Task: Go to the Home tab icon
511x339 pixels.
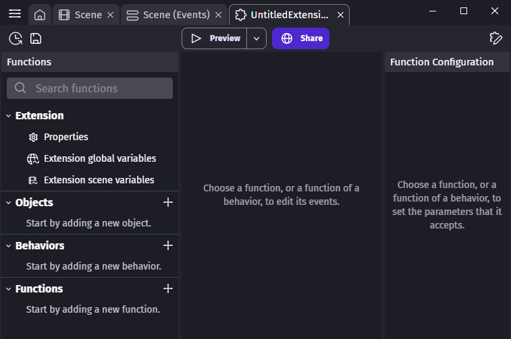Action: pyautogui.click(x=40, y=15)
